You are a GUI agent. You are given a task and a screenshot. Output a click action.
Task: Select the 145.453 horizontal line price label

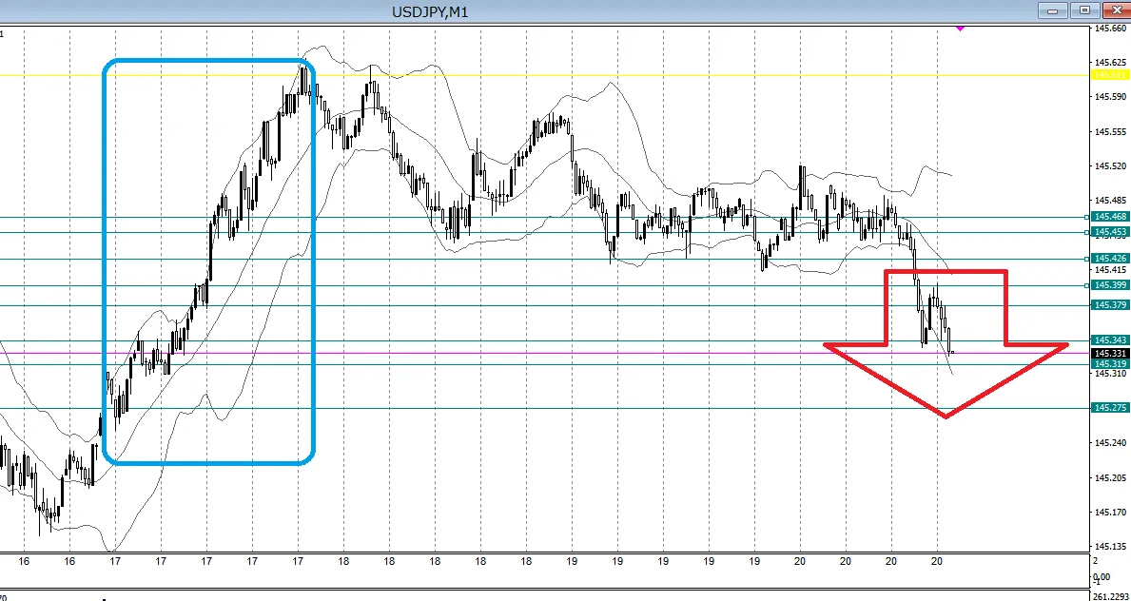tap(1110, 232)
